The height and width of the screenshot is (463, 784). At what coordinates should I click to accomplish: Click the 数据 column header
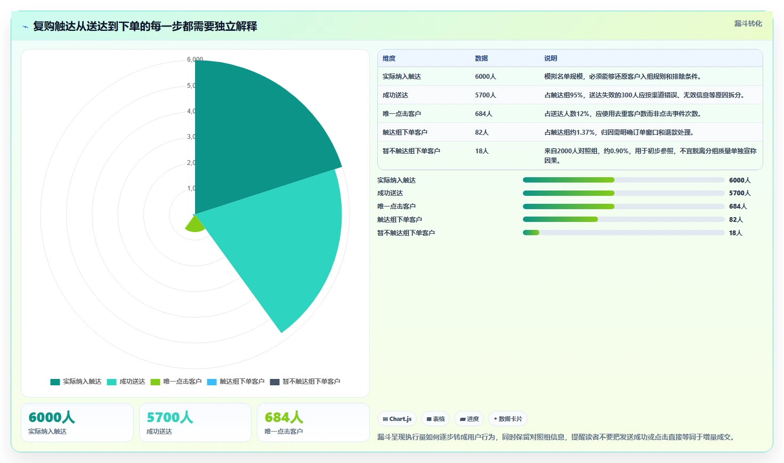(481, 59)
